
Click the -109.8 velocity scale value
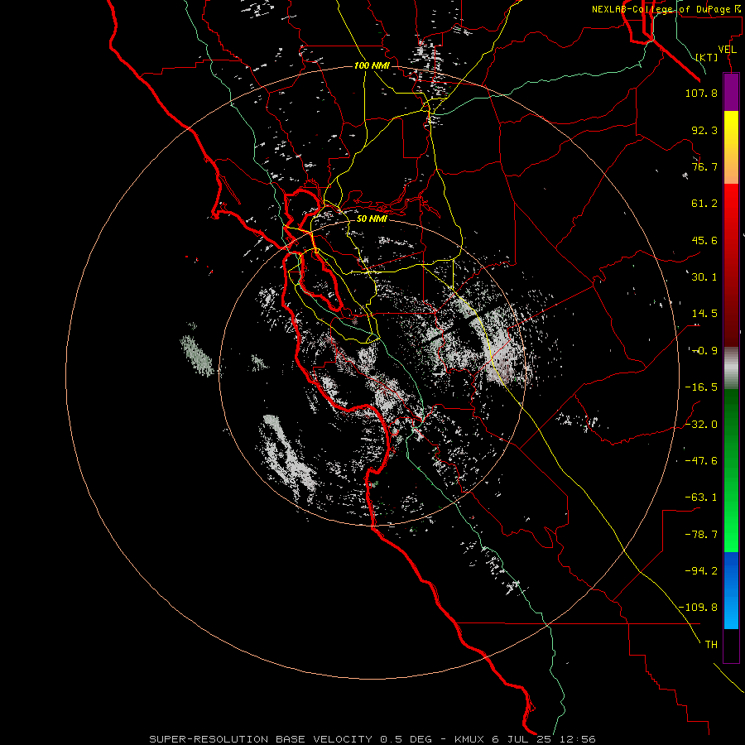[698, 608]
